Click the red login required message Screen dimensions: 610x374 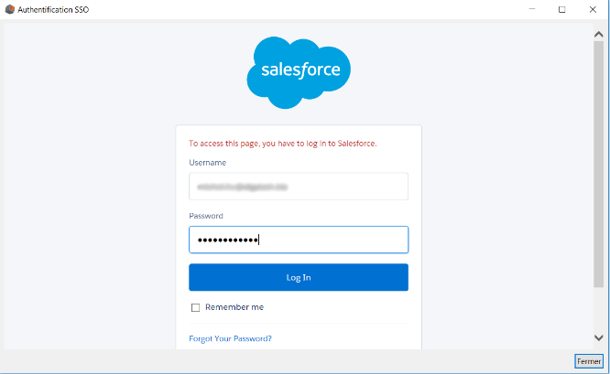(x=282, y=144)
